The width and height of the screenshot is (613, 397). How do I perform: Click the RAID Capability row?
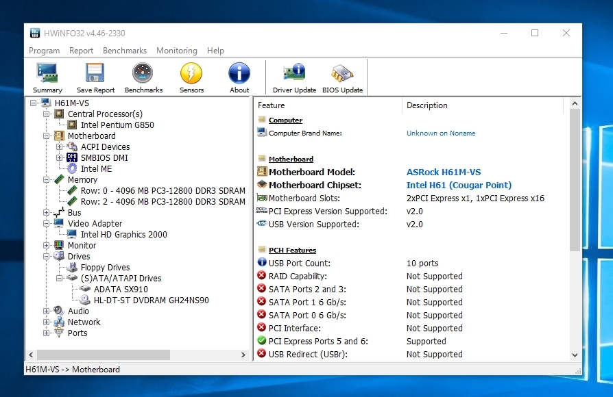click(411, 276)
